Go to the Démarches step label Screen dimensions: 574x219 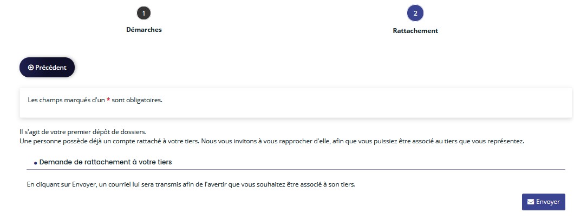pos(144,30)
